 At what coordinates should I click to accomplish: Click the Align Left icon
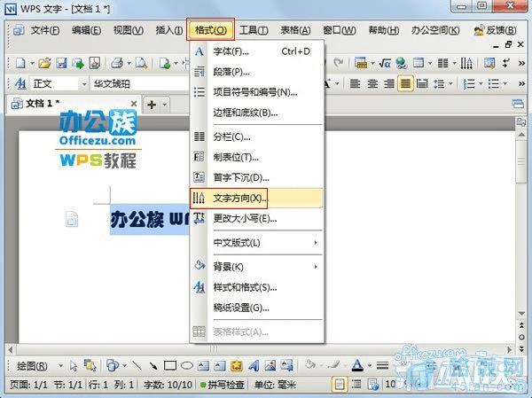pos(355,83)
